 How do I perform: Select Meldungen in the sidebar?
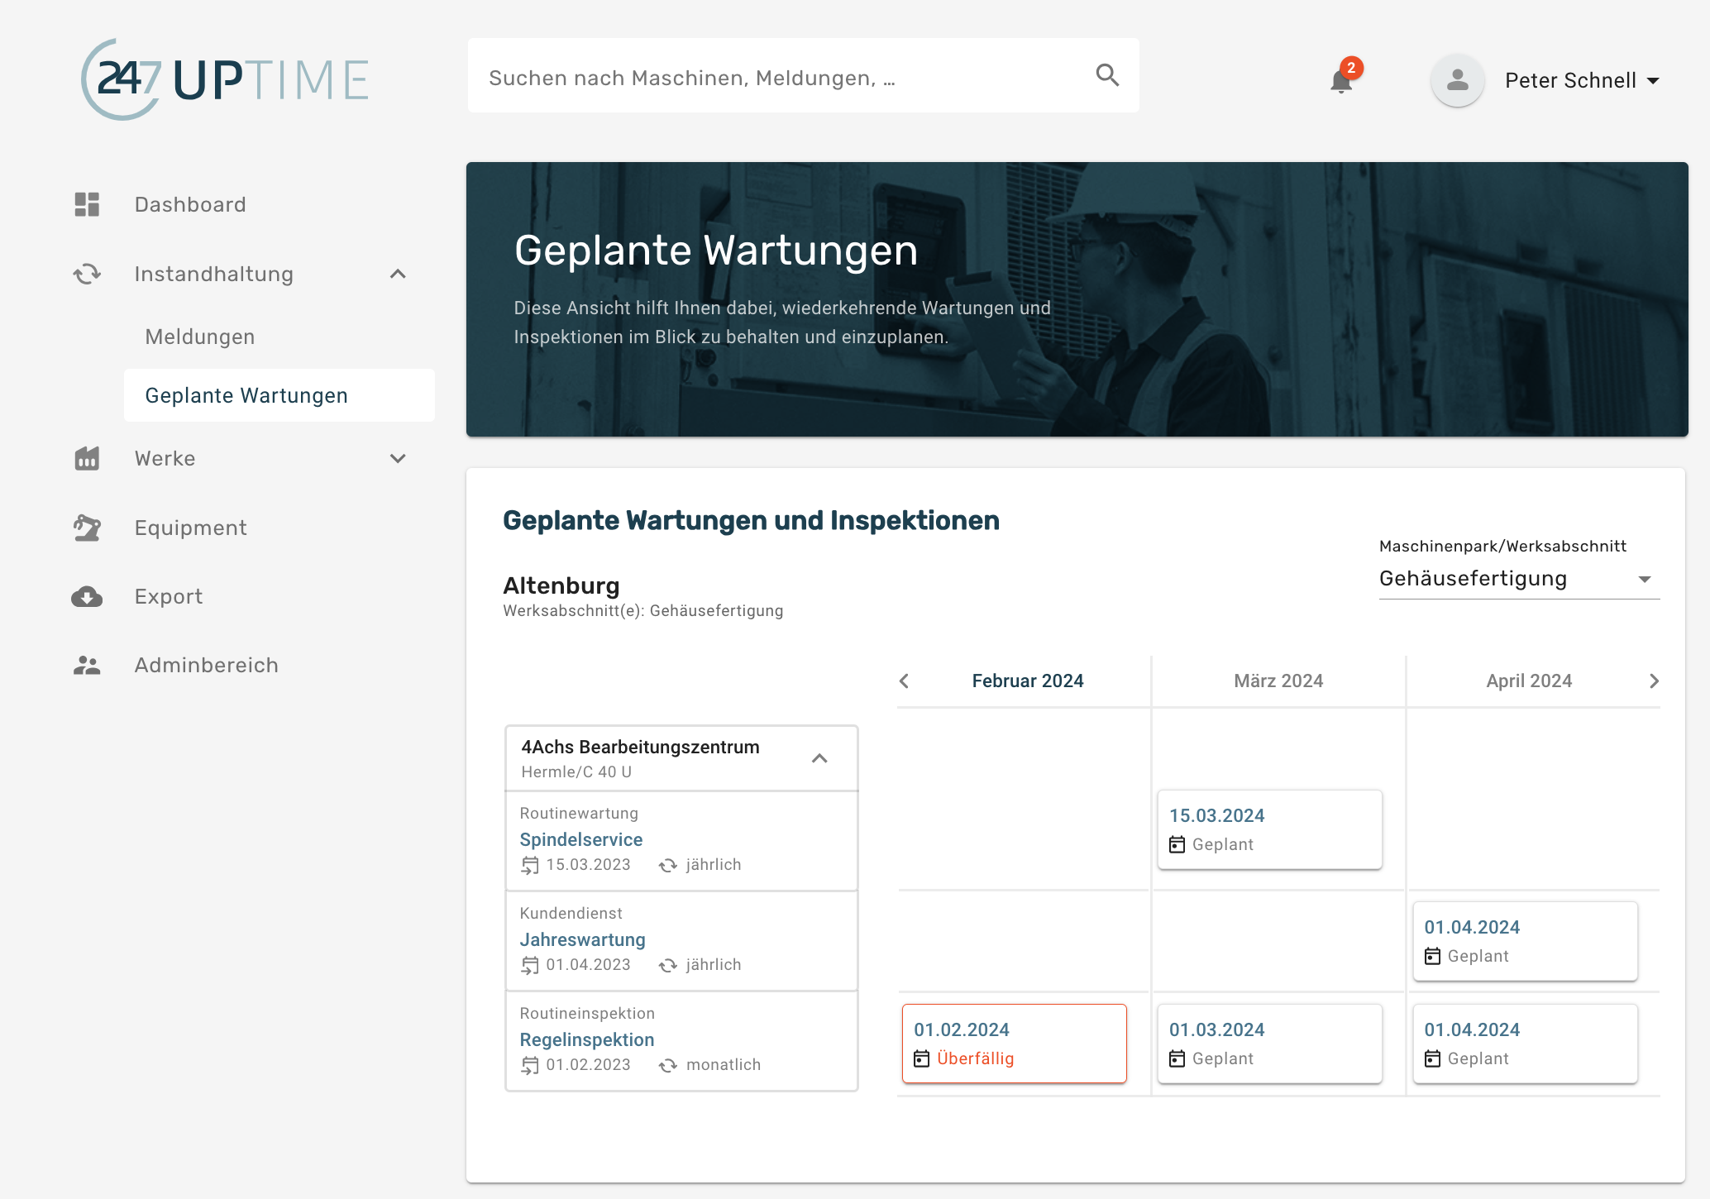coord(199,337)
